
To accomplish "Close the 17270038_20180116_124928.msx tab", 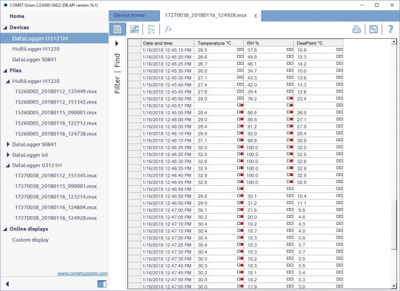I will [x=255, y=15].
